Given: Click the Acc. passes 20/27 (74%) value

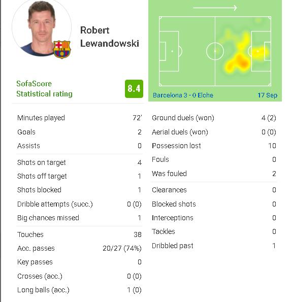Looking at the screenshot, I should [122, 249].
